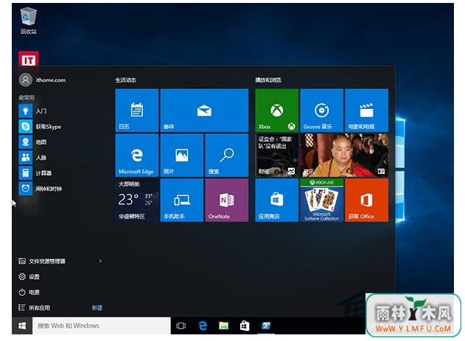Open the Store icon on the taskbar
Image resolution: width=465 pixels, height=341 pixels.
[x=245, y=326]
